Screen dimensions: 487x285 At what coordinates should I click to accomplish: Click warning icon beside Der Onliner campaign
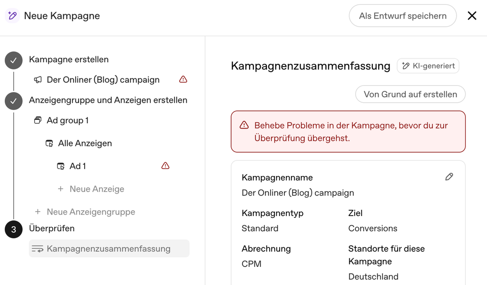click(x=183, y=79)
